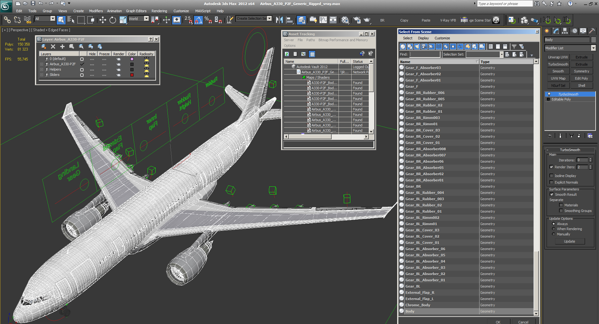This screenshot has height=324, width=599.
Task: Collapse the TurboSmooth rollout
Action: coord(570,150)
